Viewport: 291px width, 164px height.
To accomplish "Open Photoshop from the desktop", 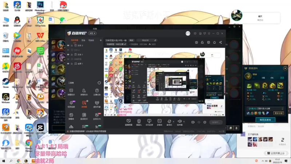I will (x=40, y=6).
